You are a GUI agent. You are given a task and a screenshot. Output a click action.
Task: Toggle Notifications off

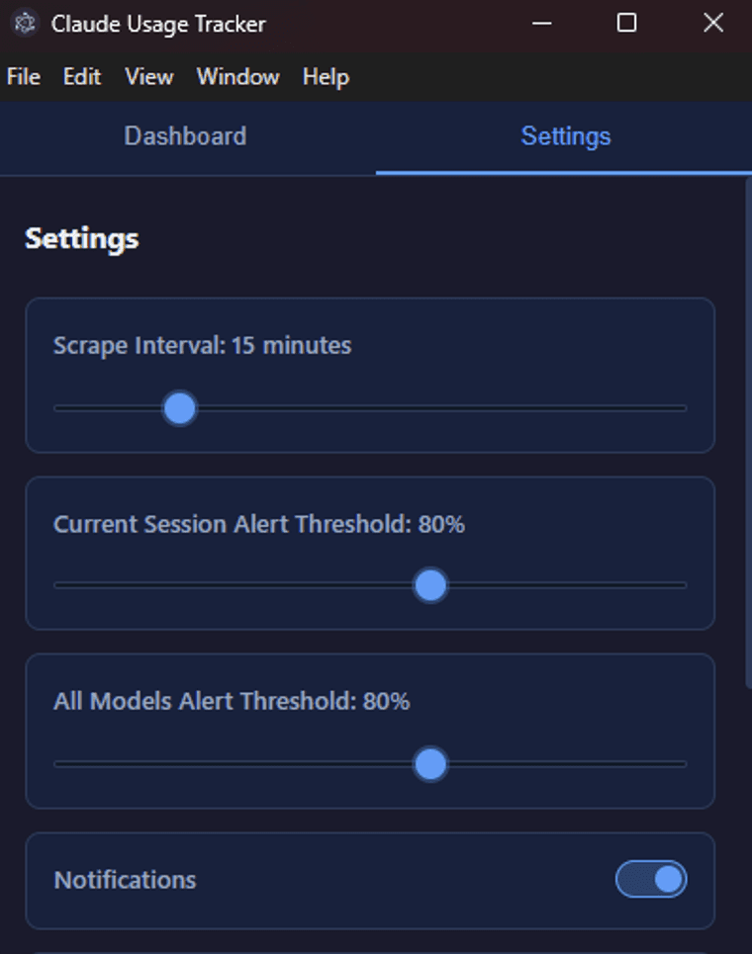coord(650,879)
